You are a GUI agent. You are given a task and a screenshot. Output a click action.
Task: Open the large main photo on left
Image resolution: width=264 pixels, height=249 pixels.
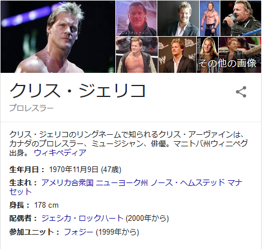pyautogui.click(x=58, y=37)
